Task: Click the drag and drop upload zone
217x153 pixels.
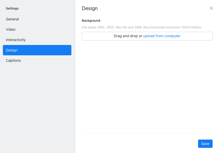Action: [147, 36]
